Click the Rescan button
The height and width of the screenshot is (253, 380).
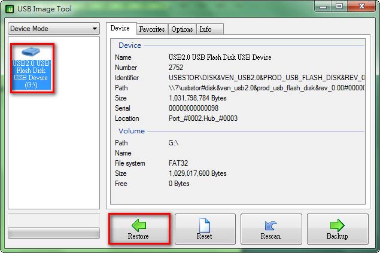click(x=271, y=229)
